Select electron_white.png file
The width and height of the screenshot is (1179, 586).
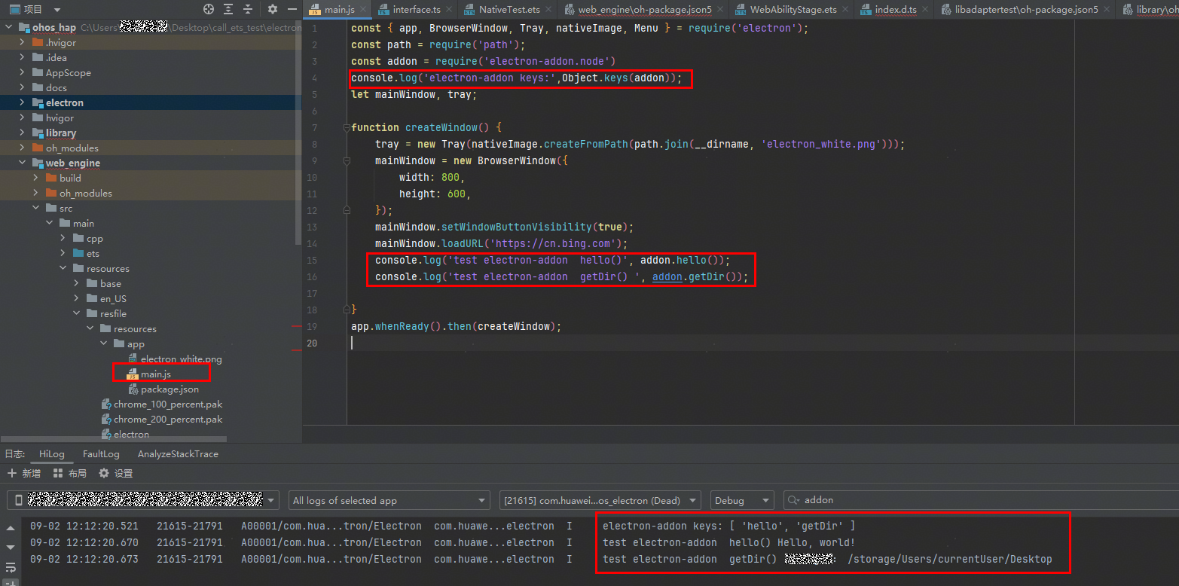coord(181,359)
